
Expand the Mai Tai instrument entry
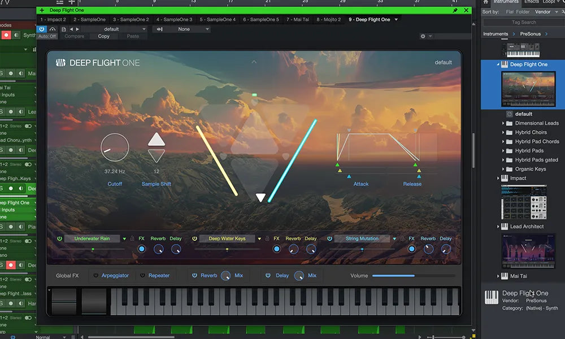tap(498, 276)
